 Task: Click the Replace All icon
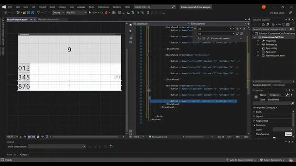pos(241,34)
